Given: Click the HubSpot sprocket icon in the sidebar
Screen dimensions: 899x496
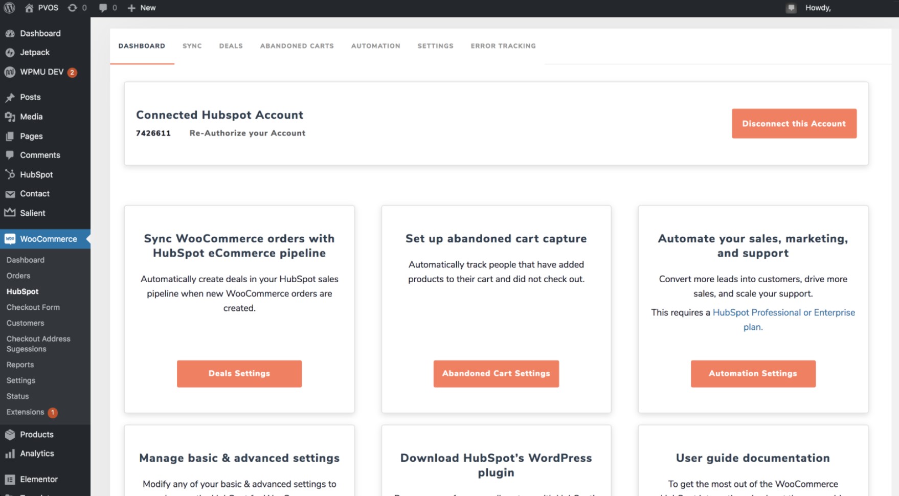Looking at the screenshot, I should click(x=10, y=174).
